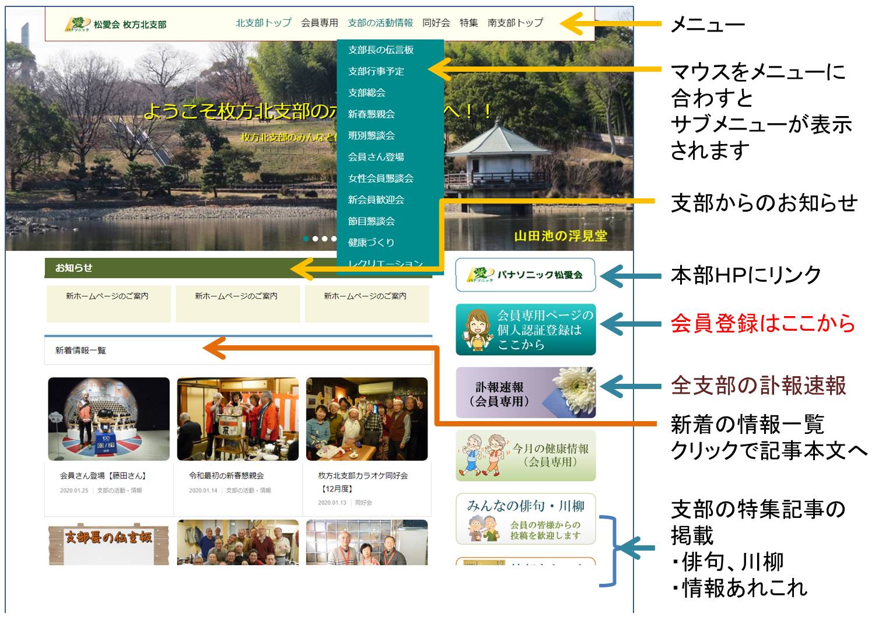
Task: Open the 支部長の伝言板 signboard image
Action: [x=108, y=540]
